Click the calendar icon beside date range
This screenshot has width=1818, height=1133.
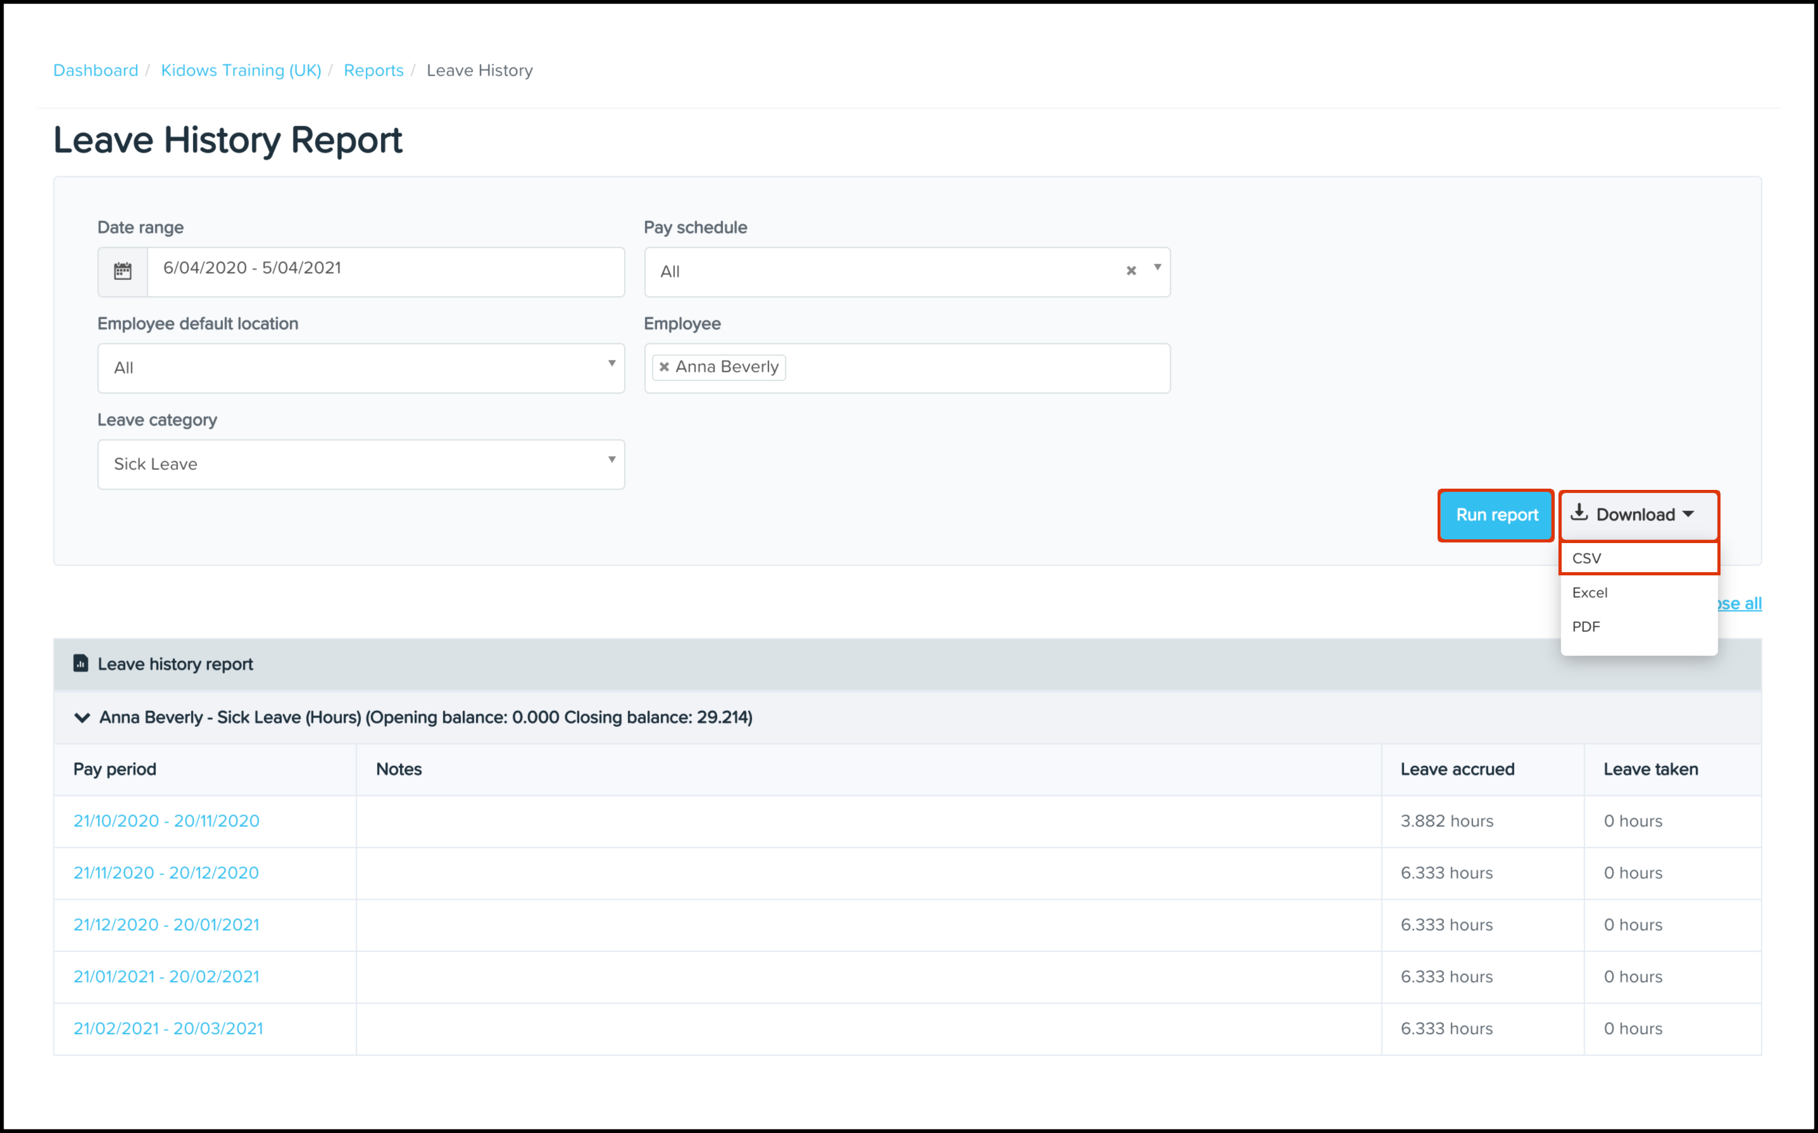pos(122,272)
